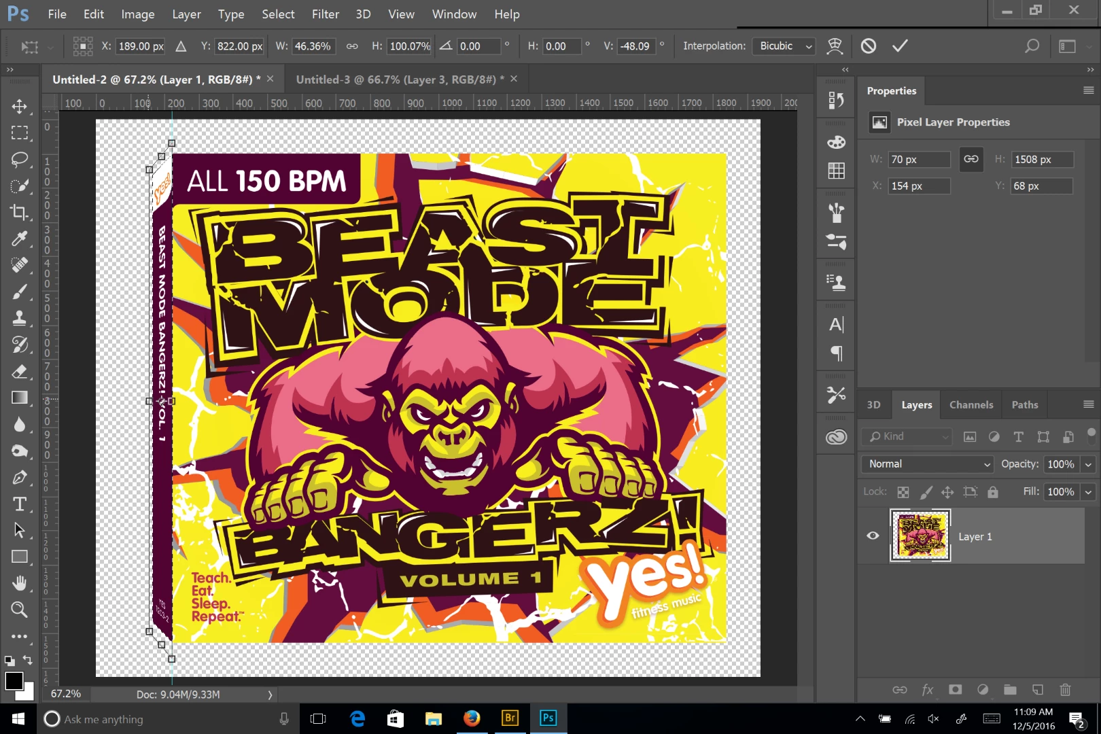
Task: Delete layer with the trash icon
Action: (1065, 690)
